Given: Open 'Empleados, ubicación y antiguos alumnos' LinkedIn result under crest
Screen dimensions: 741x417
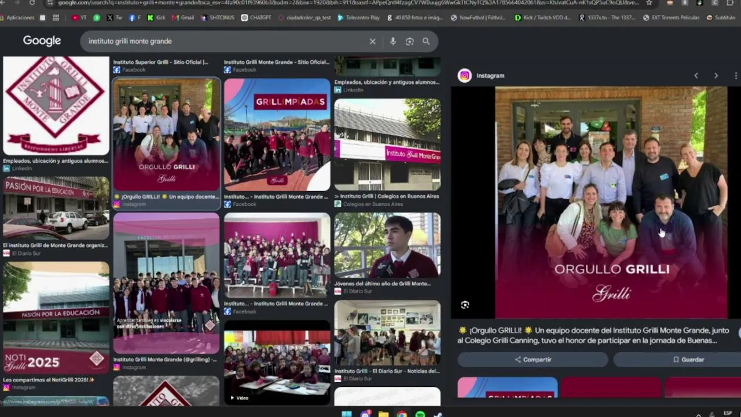Looking at the screenshot, I should point(56,160).
